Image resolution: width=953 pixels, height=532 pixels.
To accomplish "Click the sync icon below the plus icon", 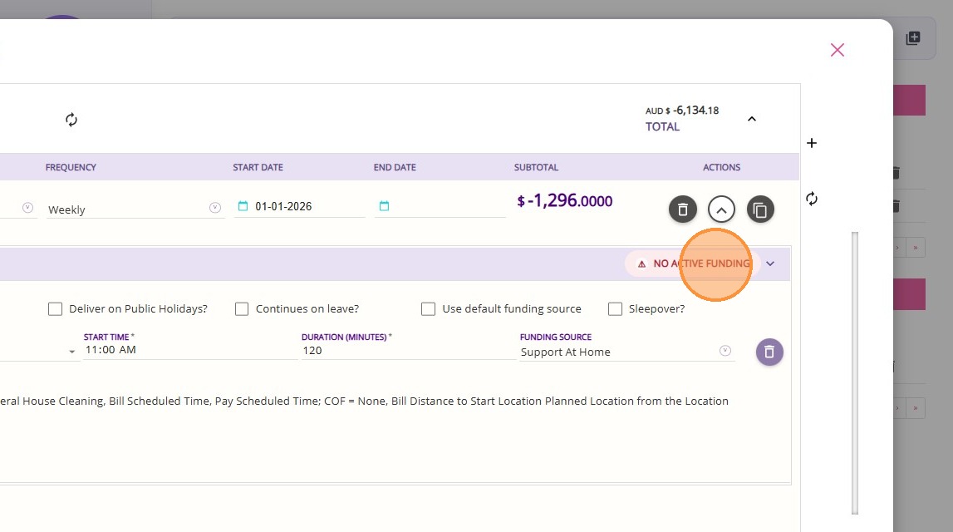I will tap(812, 199).
